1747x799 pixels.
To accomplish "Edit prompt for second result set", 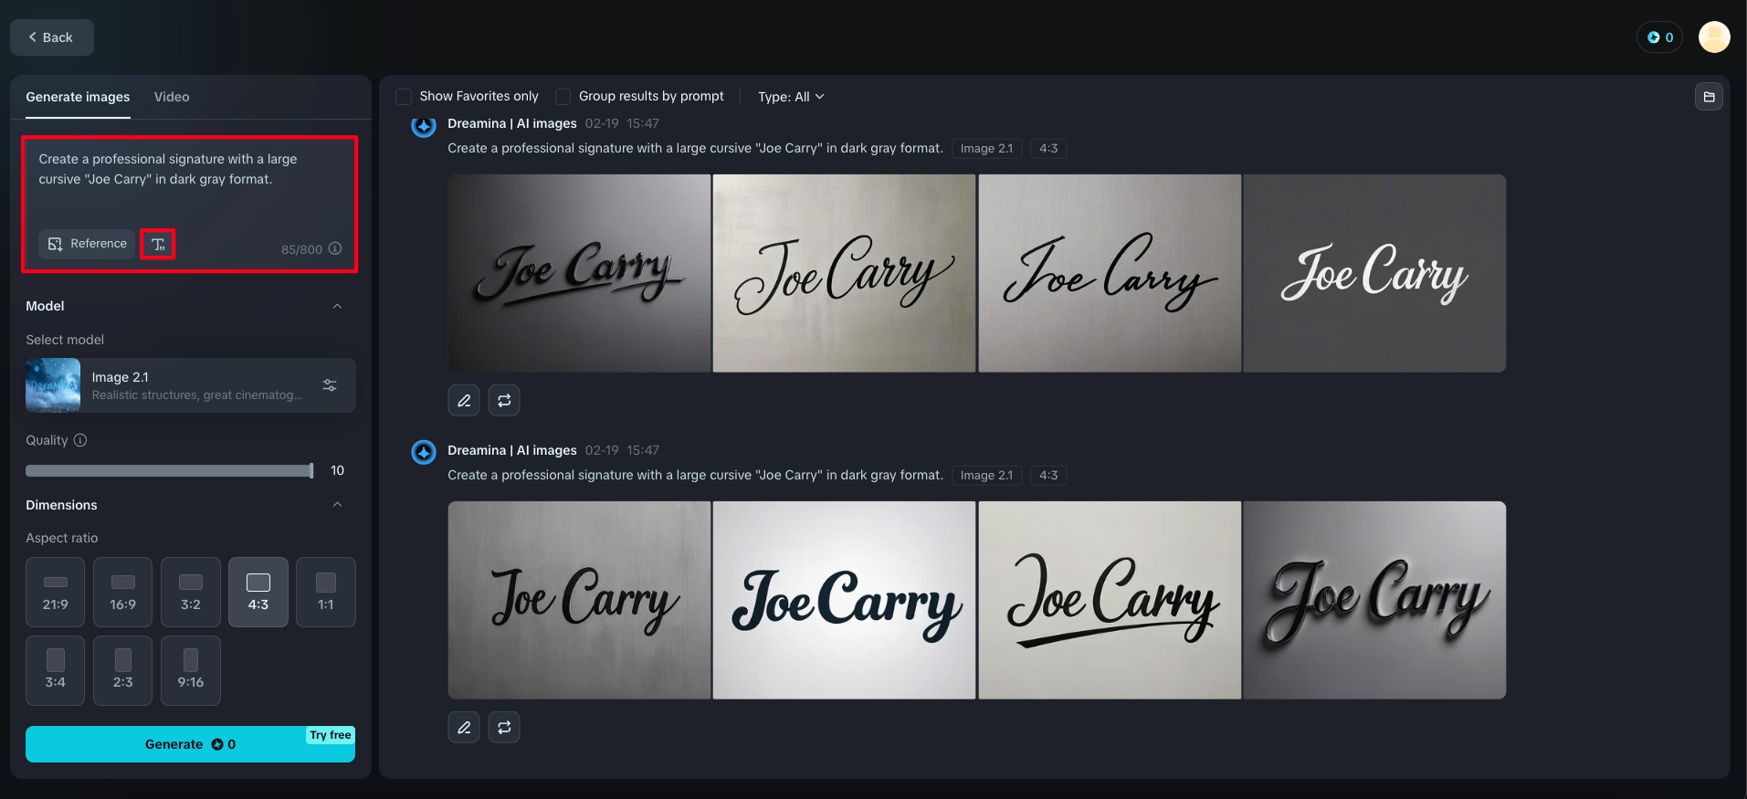I will [464, 727].
